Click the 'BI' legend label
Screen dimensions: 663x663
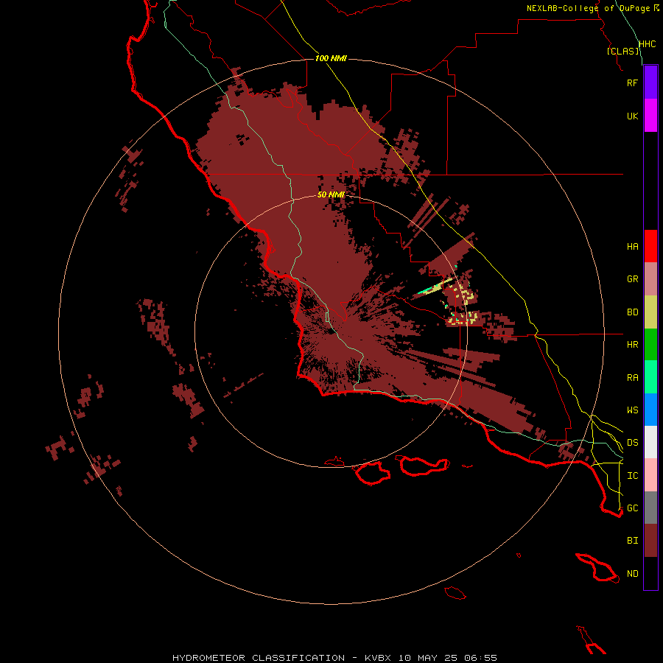coord(633,541)
